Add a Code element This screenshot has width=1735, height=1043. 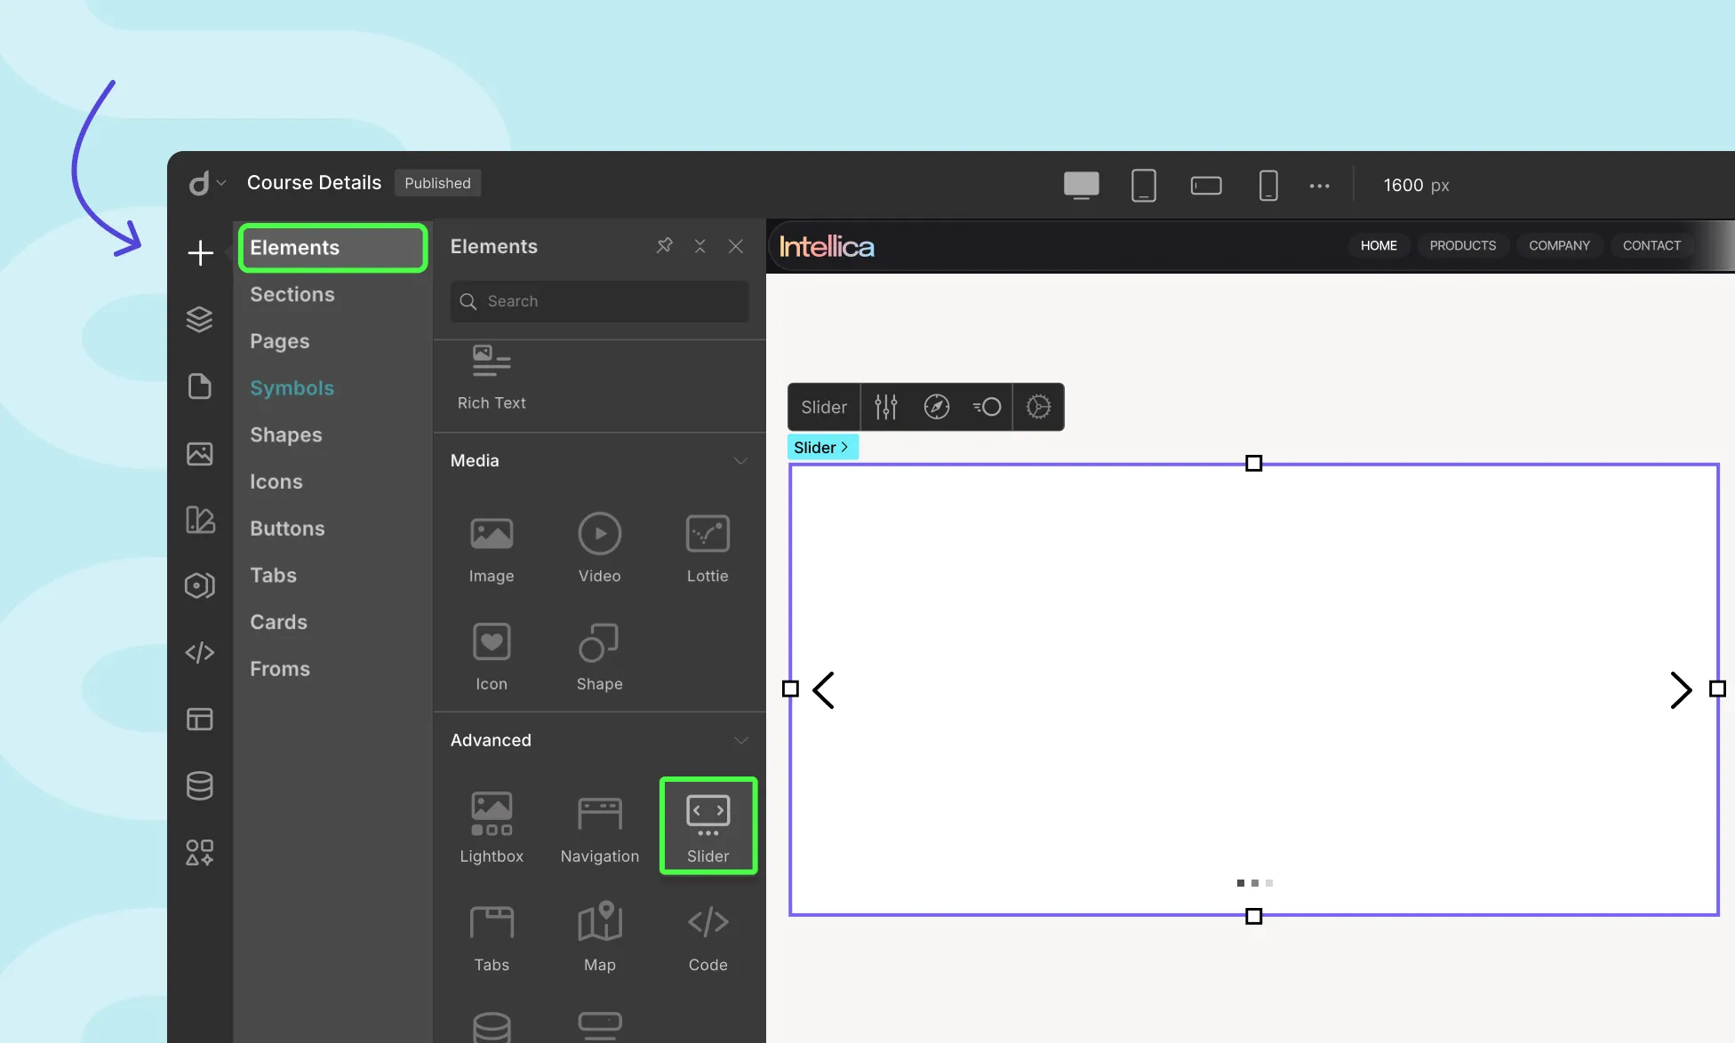coord(708,938)
